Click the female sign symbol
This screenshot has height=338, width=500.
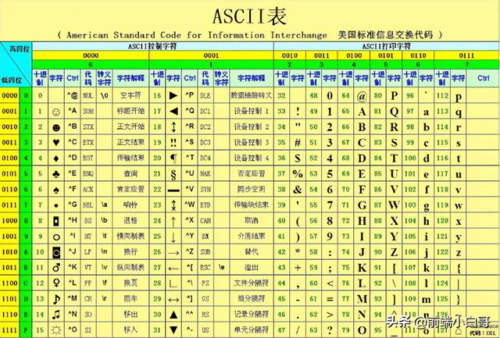[56, 283]
